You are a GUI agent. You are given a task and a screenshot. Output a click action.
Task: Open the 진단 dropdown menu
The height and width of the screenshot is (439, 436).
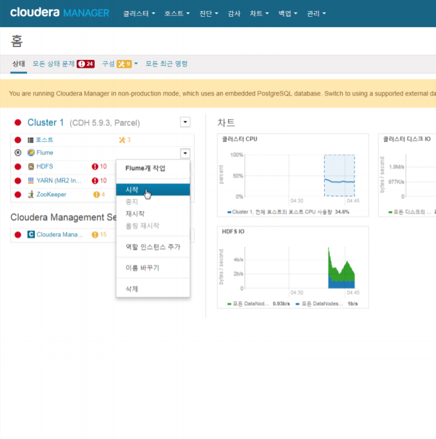(x=209, y=14)
